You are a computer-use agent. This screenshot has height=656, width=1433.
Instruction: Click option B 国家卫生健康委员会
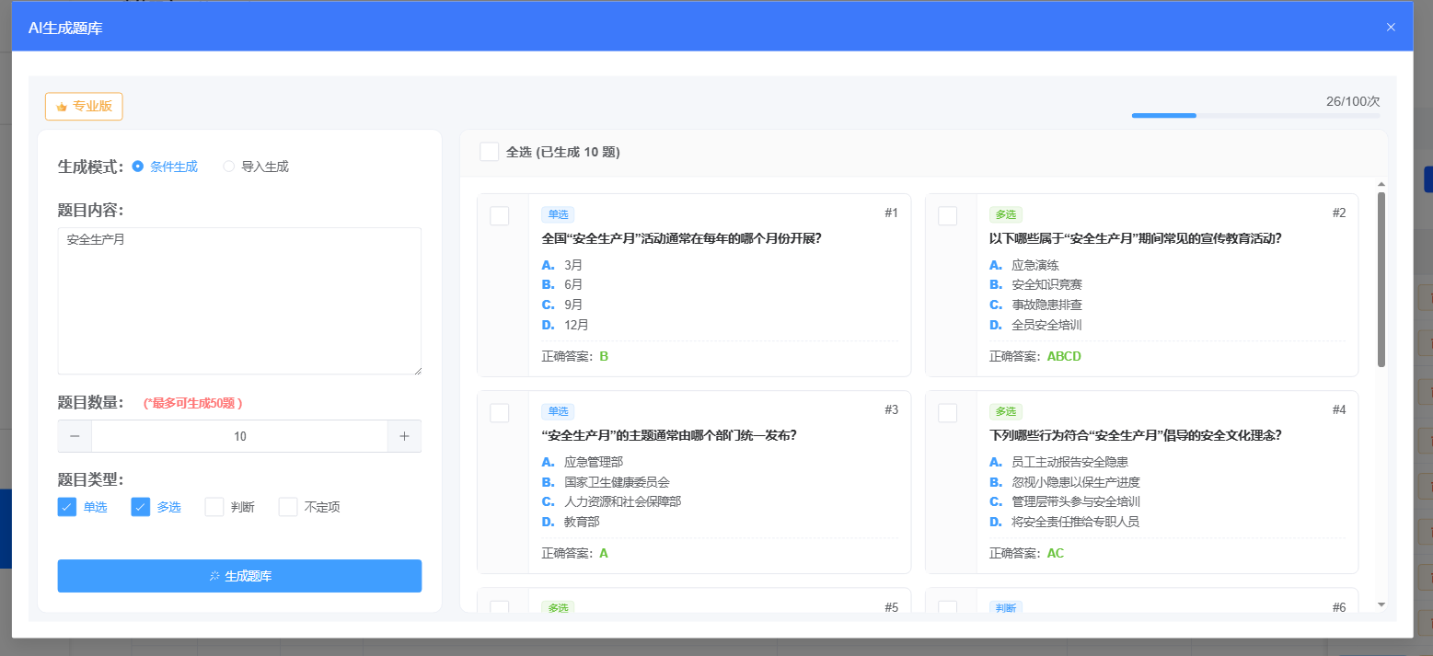pyautogui.click(x=606, y=482)
